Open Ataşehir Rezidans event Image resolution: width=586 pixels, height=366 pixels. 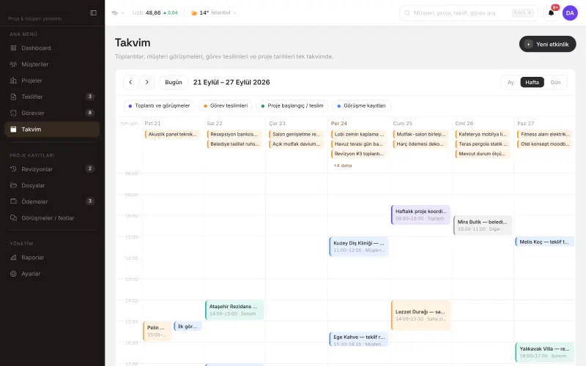point(234,310)
